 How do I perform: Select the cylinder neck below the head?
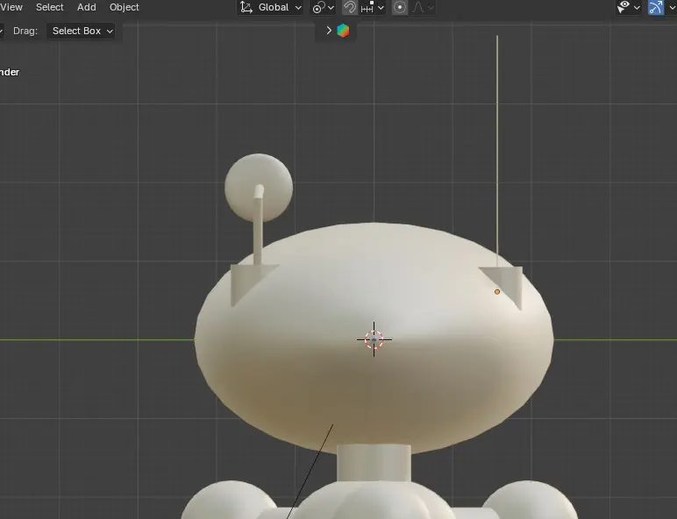point(374,463)
